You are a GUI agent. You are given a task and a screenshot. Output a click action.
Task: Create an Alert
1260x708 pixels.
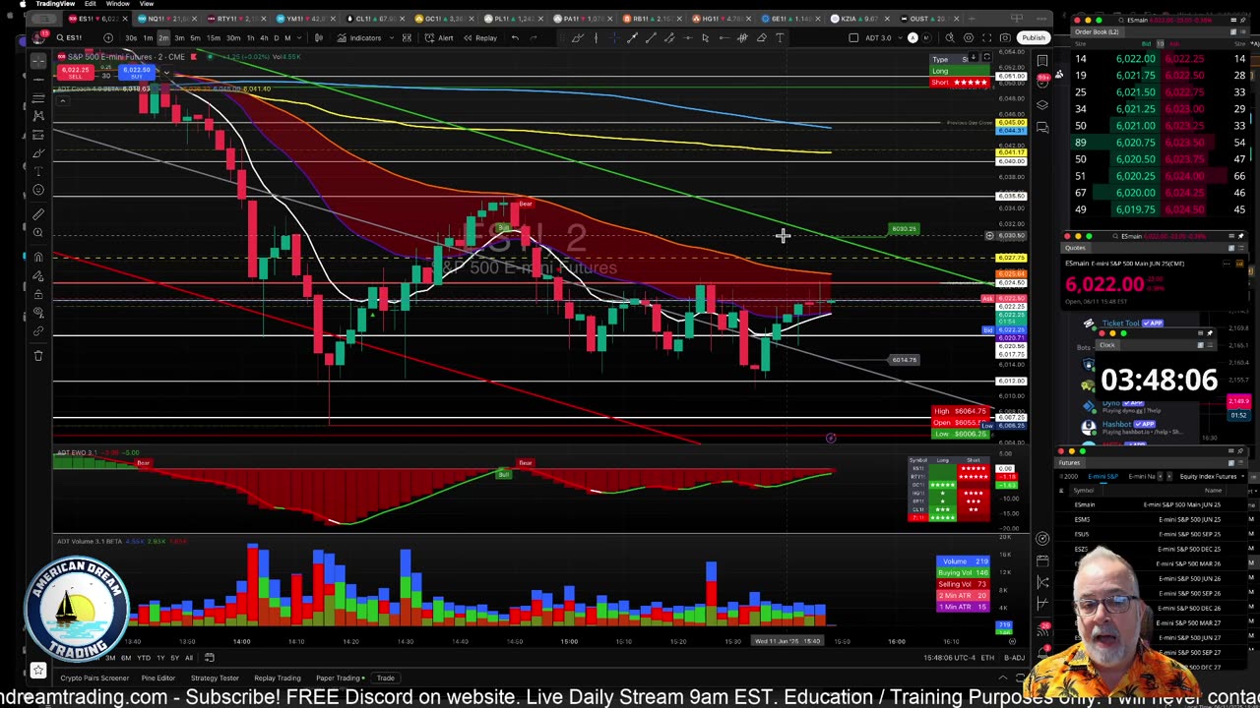pyautogui.click(x=440, y=37)
